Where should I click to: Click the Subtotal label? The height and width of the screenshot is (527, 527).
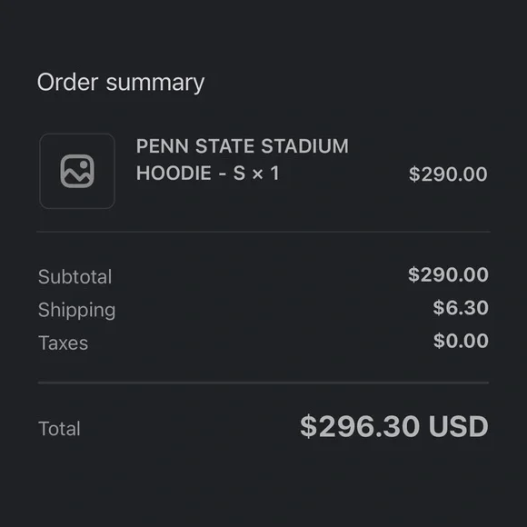coord(75,276)
